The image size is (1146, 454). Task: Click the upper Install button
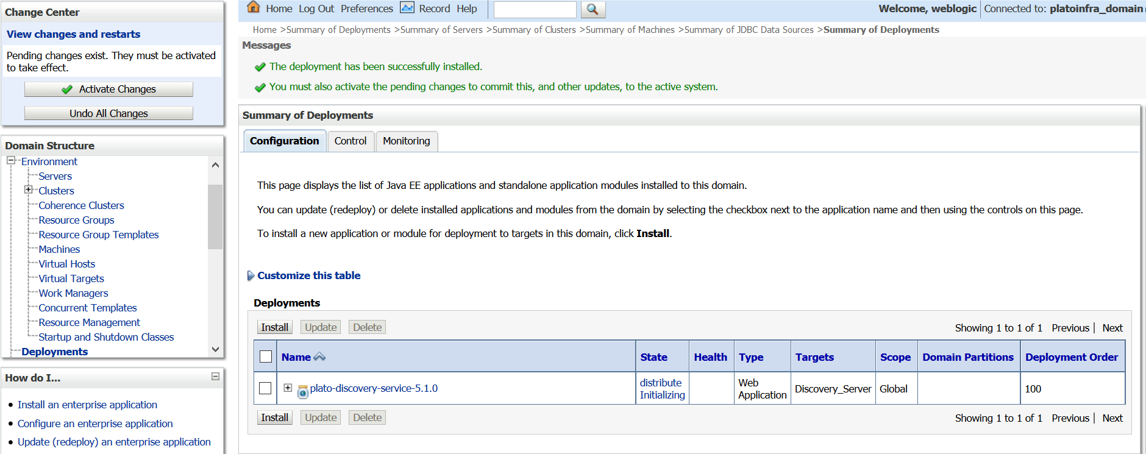pos(275,327)
